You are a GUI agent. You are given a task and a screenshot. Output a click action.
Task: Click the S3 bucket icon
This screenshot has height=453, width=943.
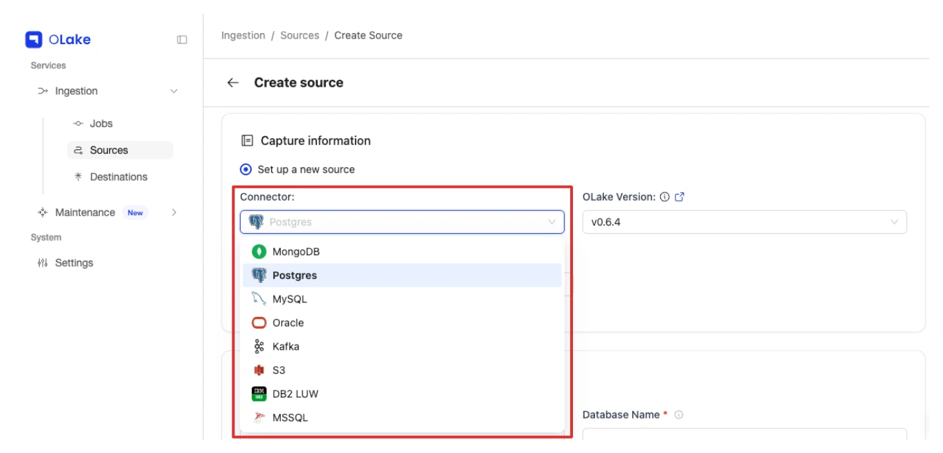click(259, 370)
